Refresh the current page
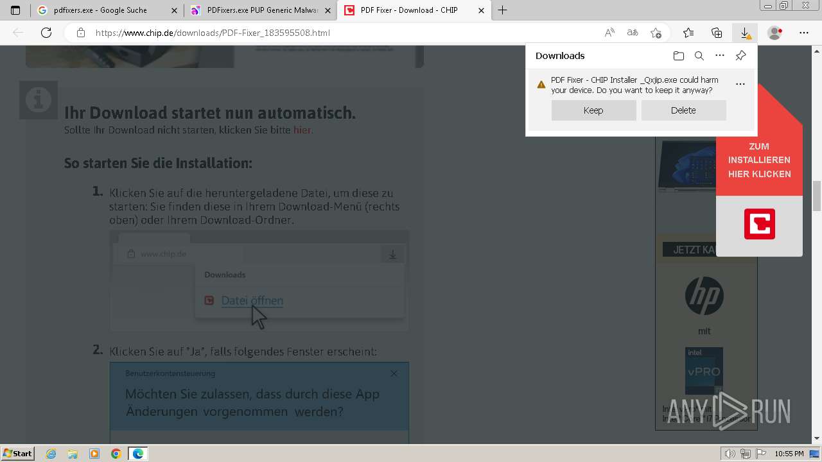822x462 pixels. 46,33
